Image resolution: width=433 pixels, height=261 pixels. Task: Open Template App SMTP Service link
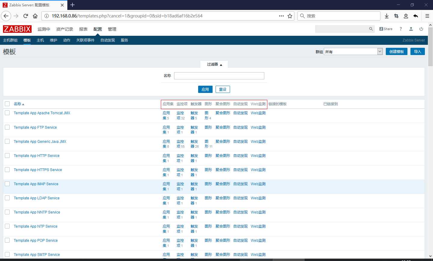37,255
